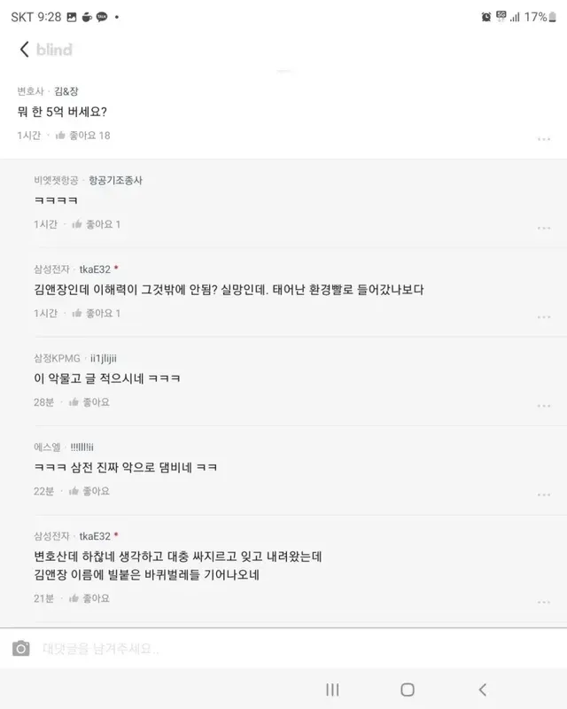The height and width of the screenshot is (709, 567).
Task: Tap thumbs-up on 에스엘 reply
Action: 78,490
